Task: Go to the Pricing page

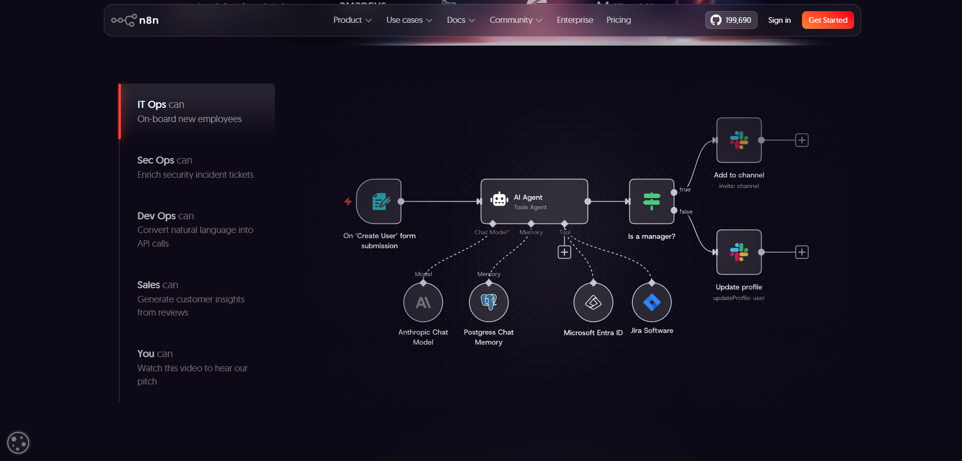Action: coord(619,20)
